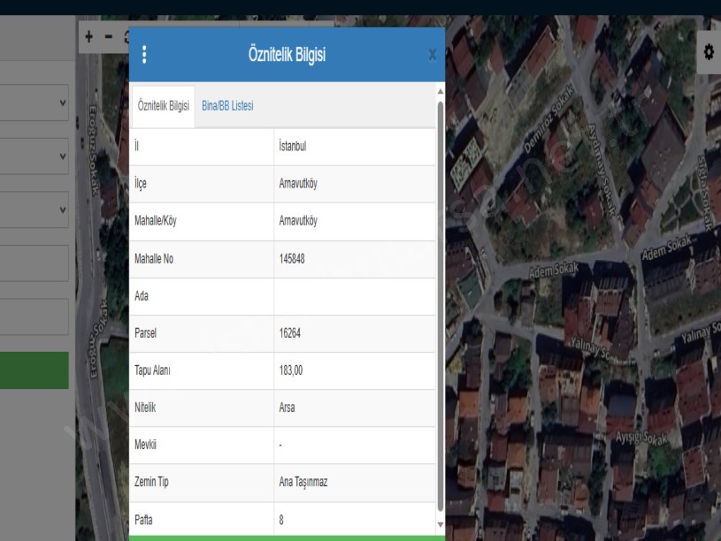Zoom in the map with the plus icon
The width and height of the screenshot is (721, 541).
(88, 37)
